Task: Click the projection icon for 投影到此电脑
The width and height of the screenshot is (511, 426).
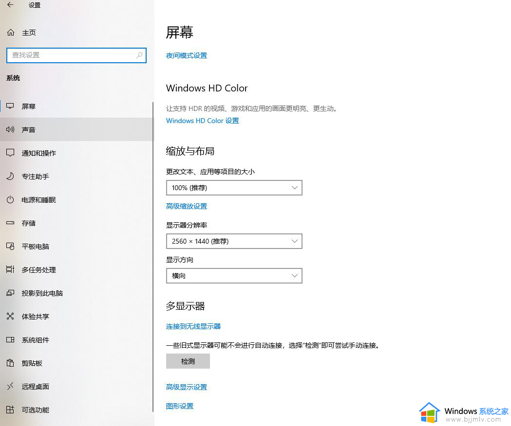Action: tap(10, 293)
